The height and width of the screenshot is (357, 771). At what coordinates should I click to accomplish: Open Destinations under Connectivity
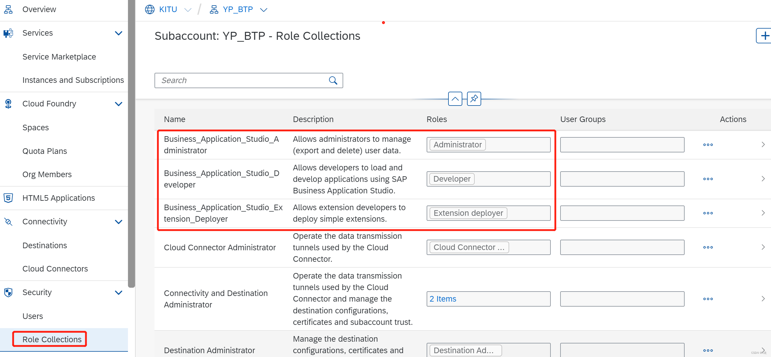45,245
